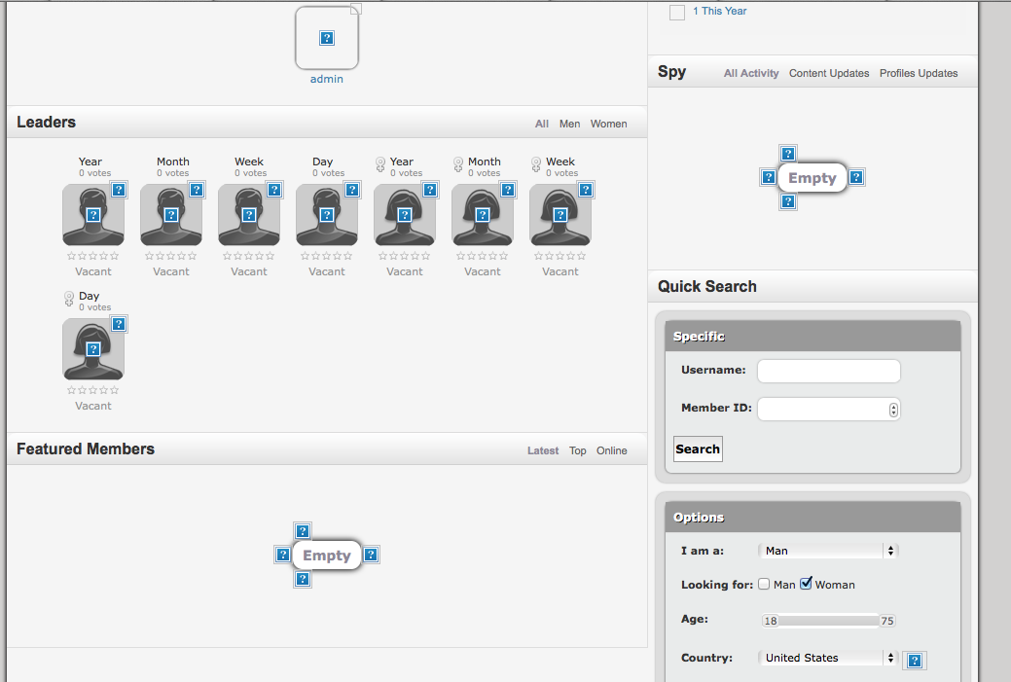
Task: Expand the Country dropdown list
Action: coord(827,658)
